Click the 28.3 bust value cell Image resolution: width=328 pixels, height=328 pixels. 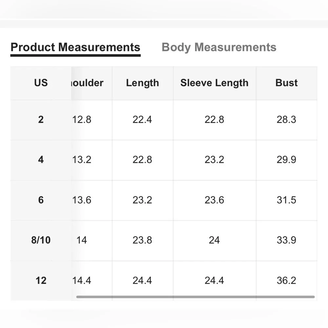tap(286, 120)
